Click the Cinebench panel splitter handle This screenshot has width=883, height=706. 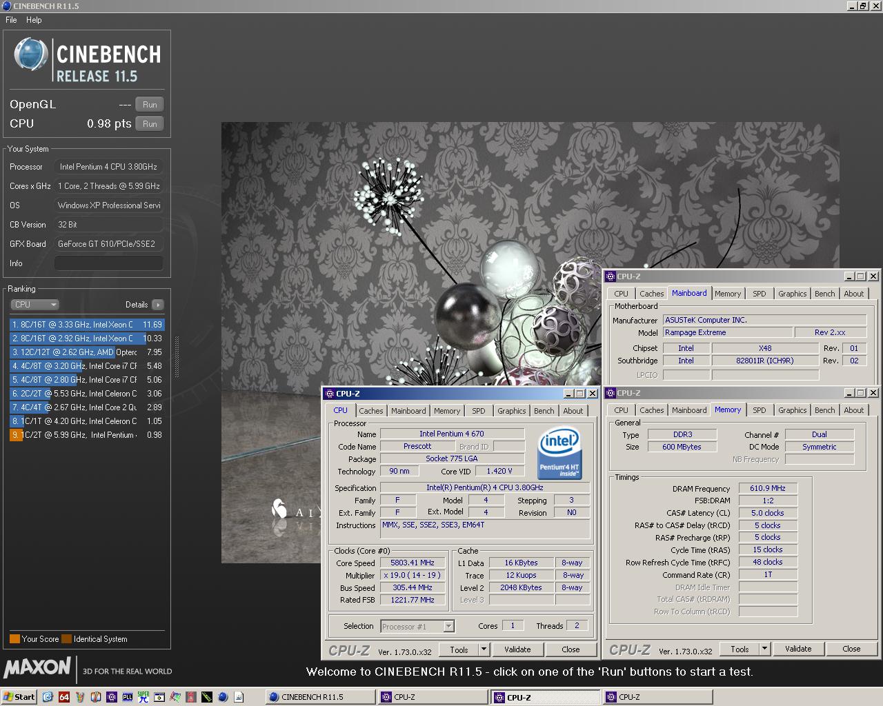point(177,357)
